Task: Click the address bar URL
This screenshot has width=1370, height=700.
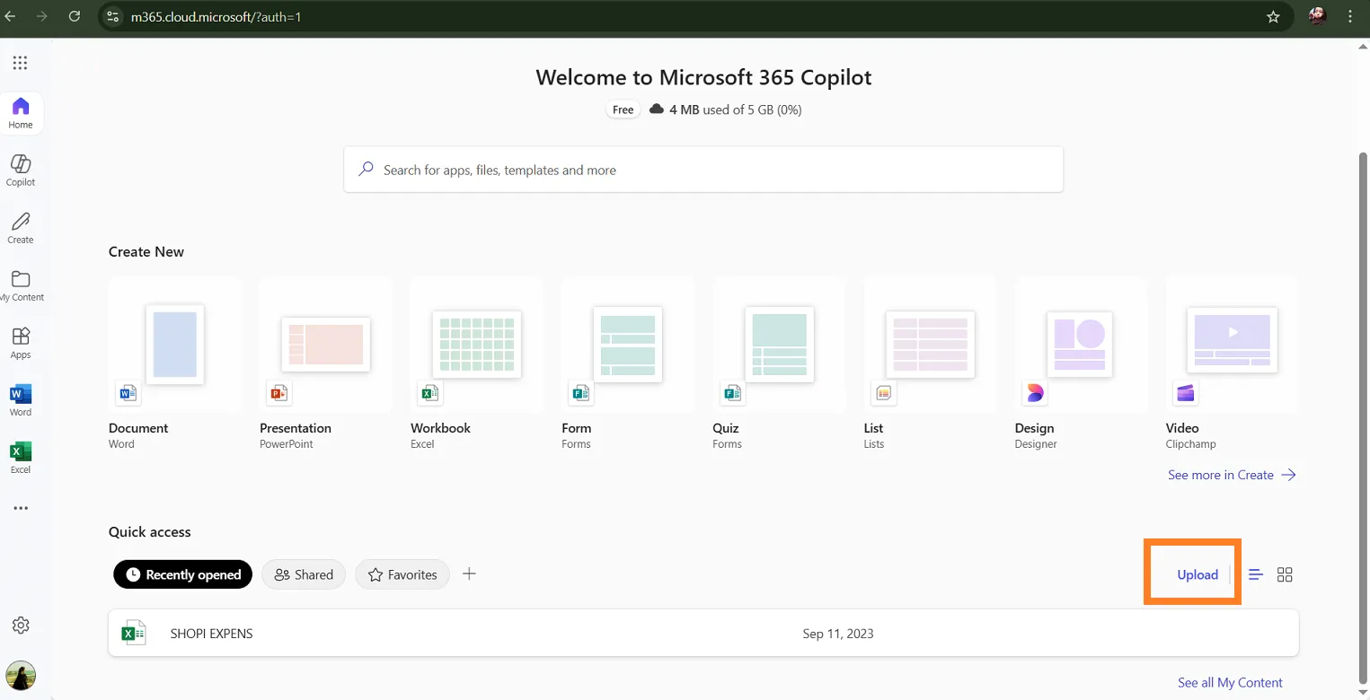Action: 216,16
